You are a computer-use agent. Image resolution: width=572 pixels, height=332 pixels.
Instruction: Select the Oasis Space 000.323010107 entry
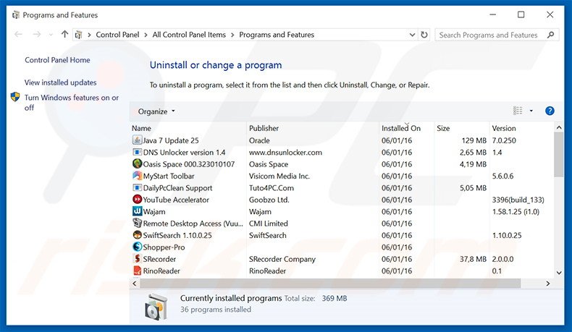click(188, 164)
